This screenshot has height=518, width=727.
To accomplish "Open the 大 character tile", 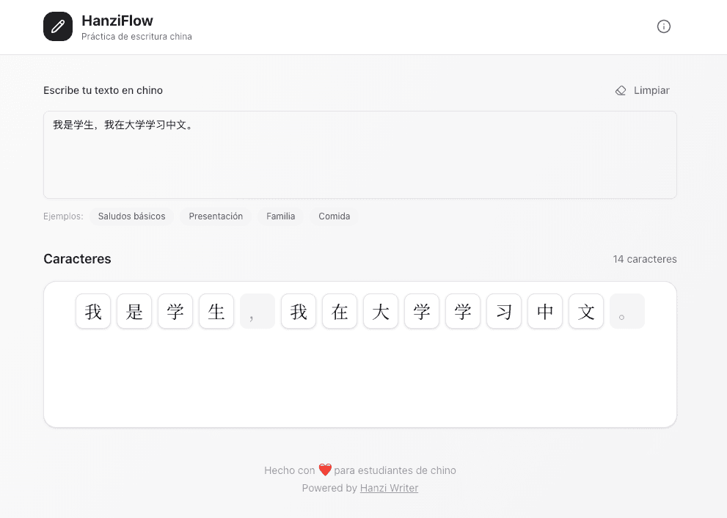I will point(381,311).
